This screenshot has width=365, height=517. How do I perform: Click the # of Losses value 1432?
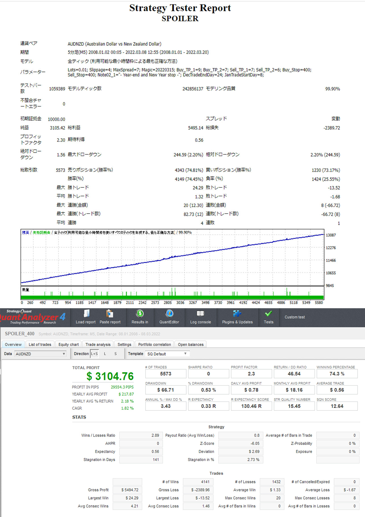tap(272, 482)
